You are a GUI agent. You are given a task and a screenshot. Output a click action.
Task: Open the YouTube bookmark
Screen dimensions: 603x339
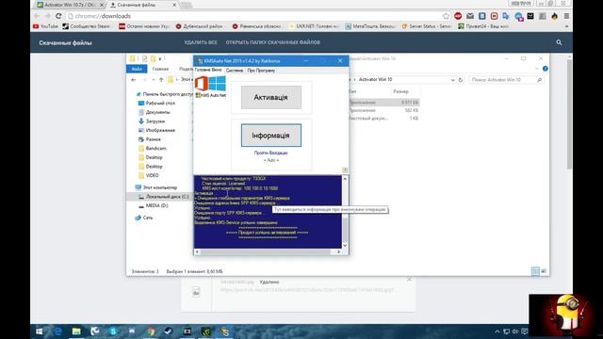point(46,26)
